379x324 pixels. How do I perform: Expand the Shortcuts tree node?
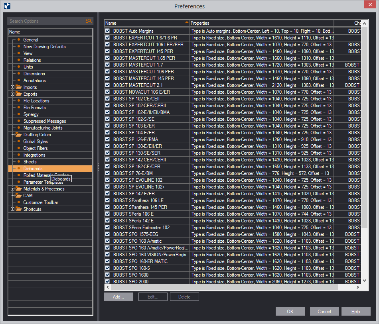13,209
